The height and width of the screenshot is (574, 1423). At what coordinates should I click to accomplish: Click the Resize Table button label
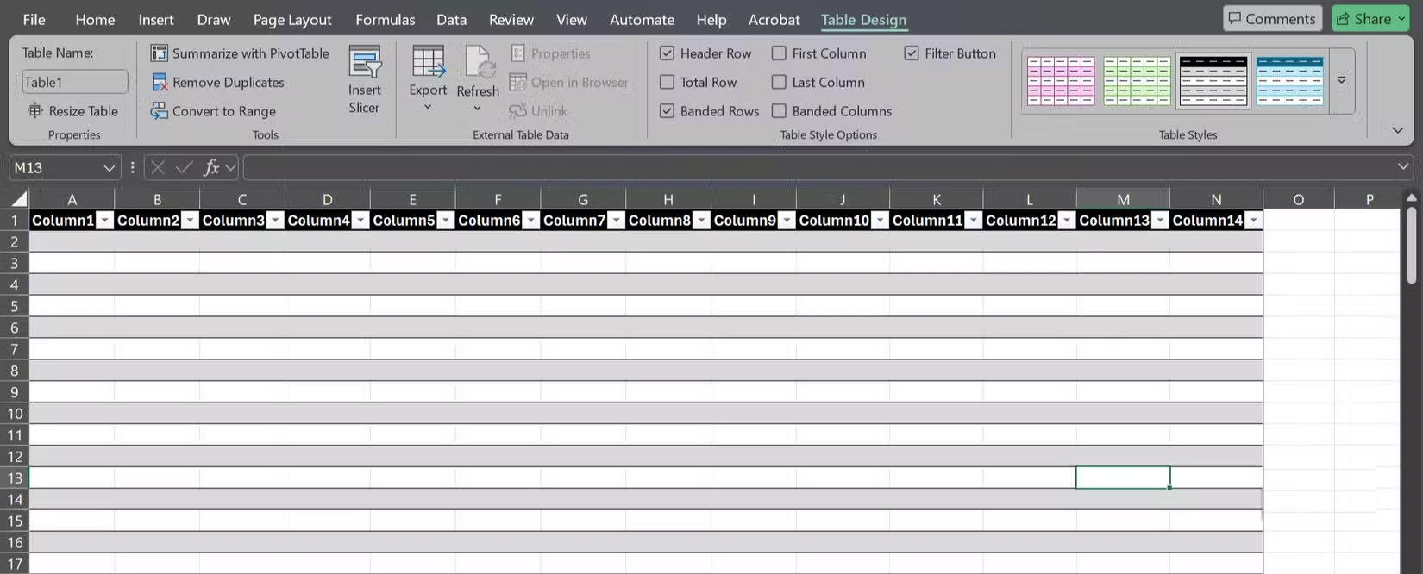click(84, 111)
